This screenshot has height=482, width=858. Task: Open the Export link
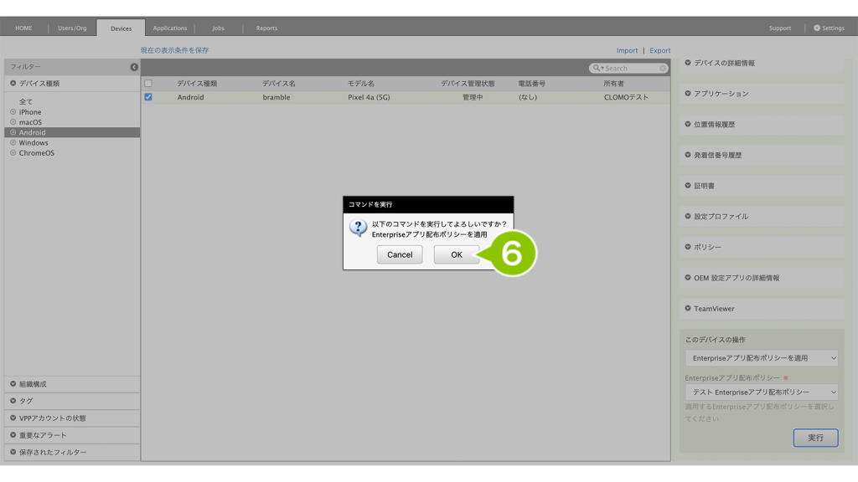[x=660, y=50]
